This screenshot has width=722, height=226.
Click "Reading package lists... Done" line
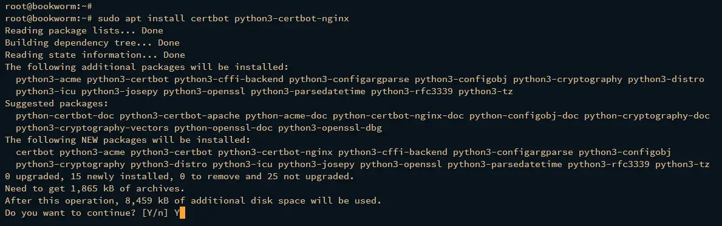[84, 31]
